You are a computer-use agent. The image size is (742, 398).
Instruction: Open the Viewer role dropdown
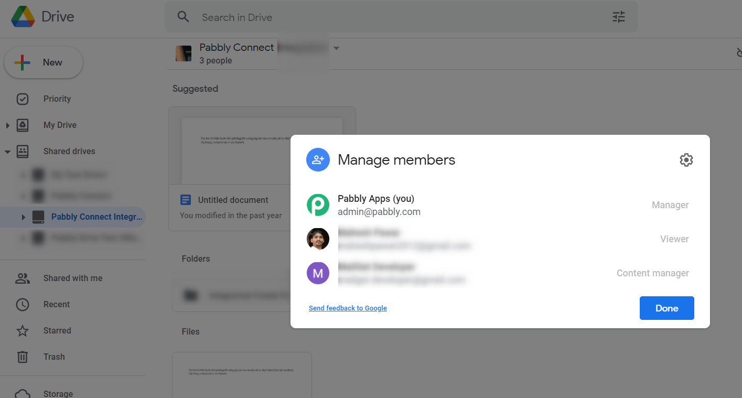674,239
